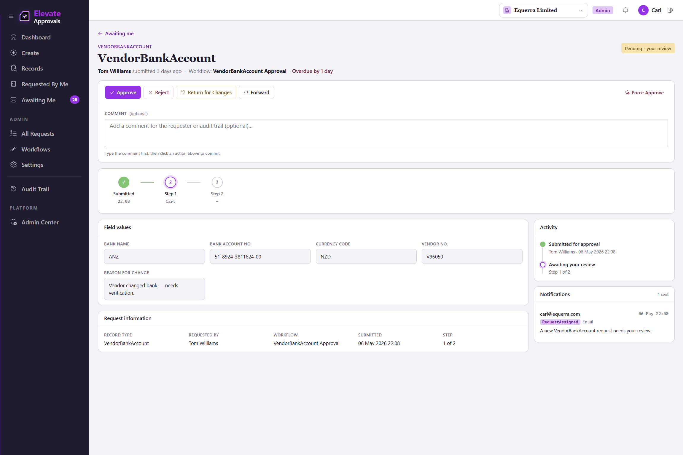Click the All Requests list icon
This screenshot has width=683, height=455.
point(14,133)
